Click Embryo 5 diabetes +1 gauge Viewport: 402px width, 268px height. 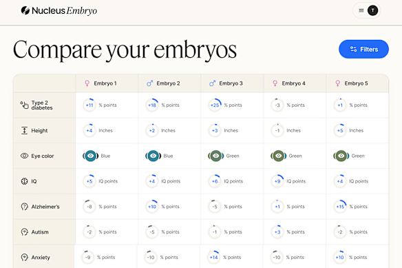point(340,105)
